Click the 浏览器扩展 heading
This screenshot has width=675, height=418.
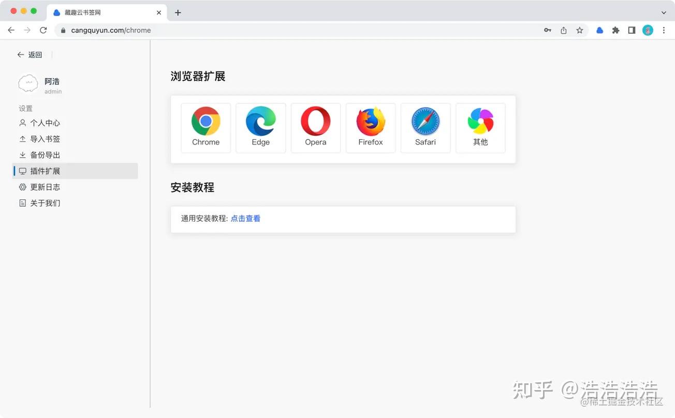[198, 77]
